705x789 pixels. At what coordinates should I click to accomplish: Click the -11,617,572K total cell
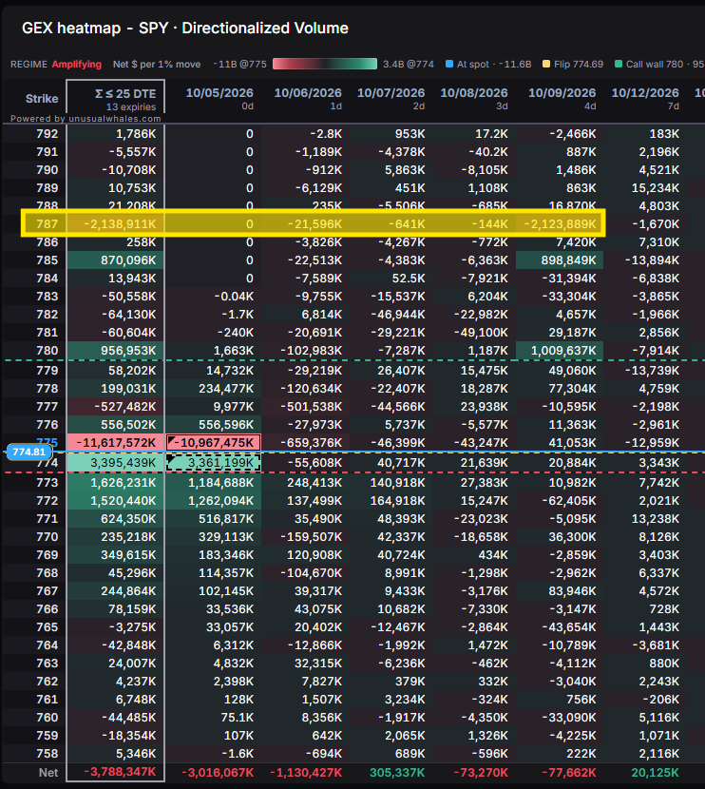tap(116, 442)
